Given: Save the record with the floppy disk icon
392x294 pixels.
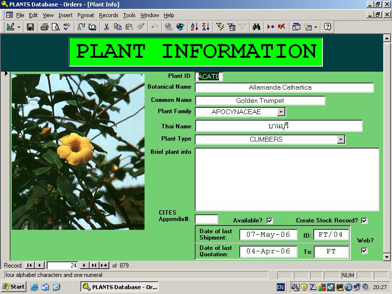Looking at the screenshot, I should coord(30,27).
